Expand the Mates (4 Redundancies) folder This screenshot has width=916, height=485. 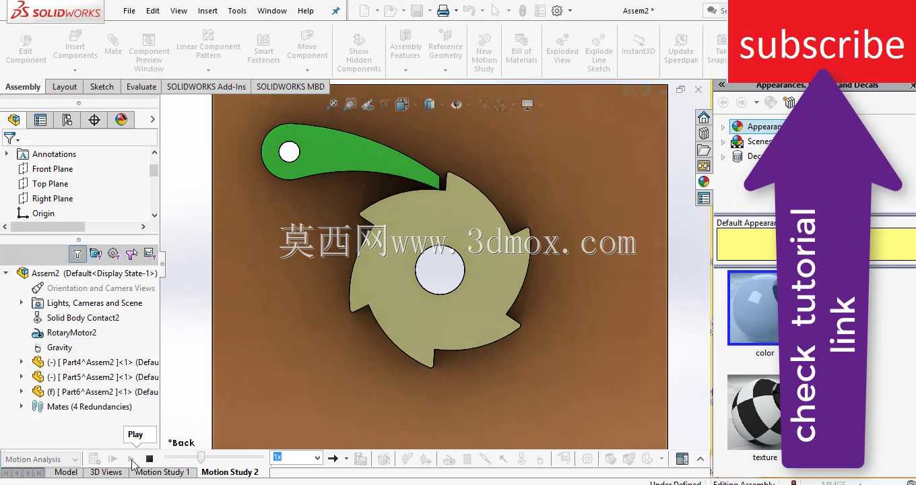coord(22,407)
